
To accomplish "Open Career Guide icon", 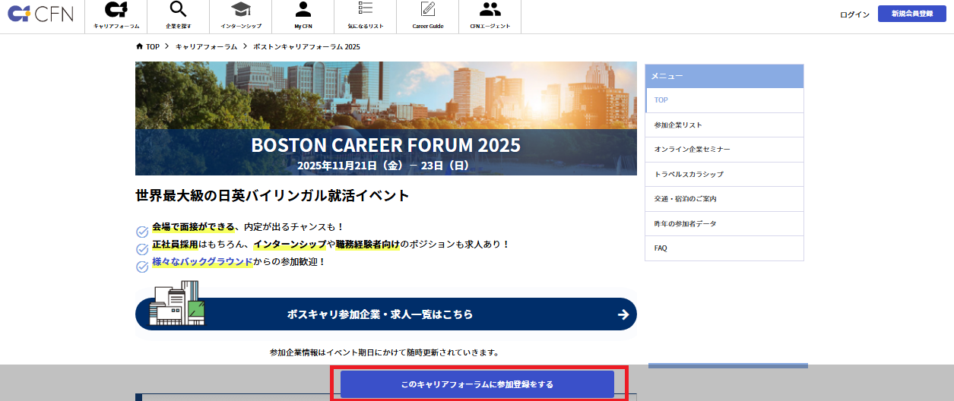I will 428,9.
